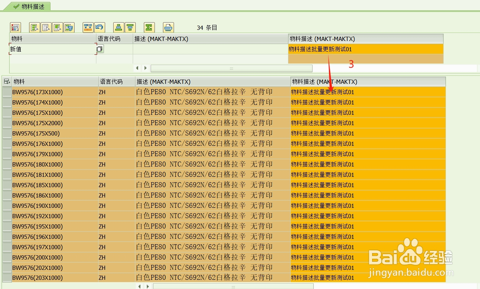Sort entries descending

tap(130, 27)
